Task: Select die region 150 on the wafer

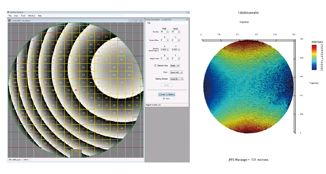Action: pos(114,105)
